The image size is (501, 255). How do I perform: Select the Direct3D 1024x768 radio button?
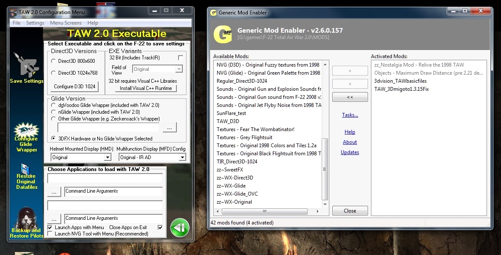coord(54,73)
